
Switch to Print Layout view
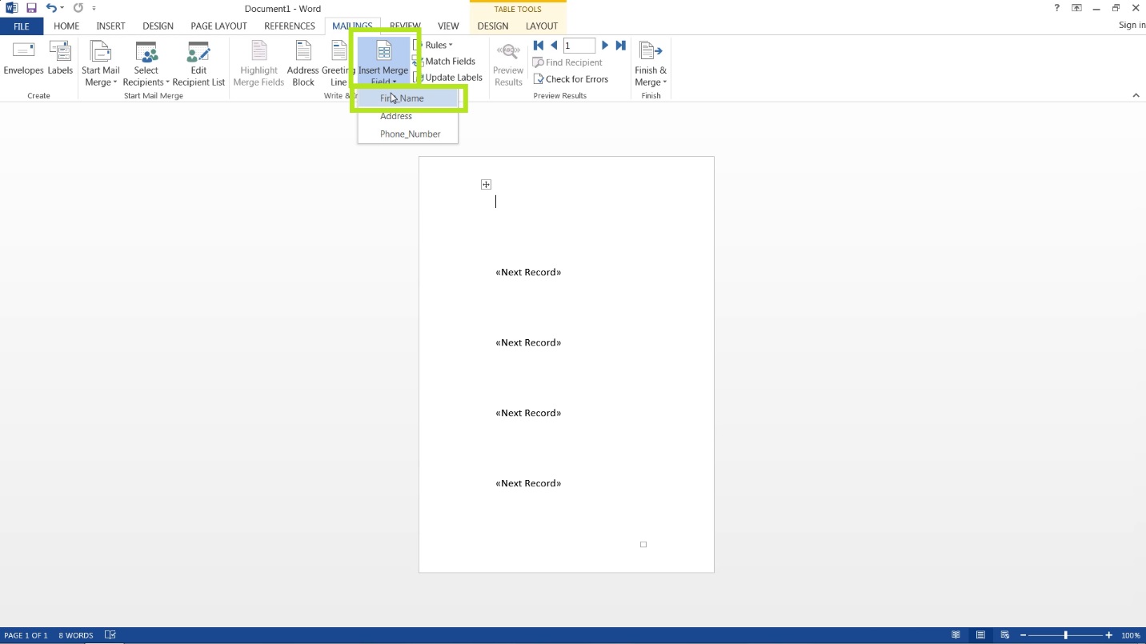point(980,635)
